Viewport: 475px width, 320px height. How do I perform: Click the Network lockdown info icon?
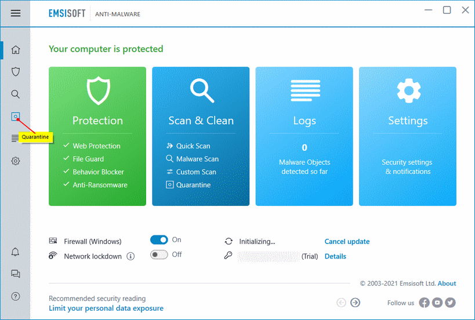coord(130,256)
